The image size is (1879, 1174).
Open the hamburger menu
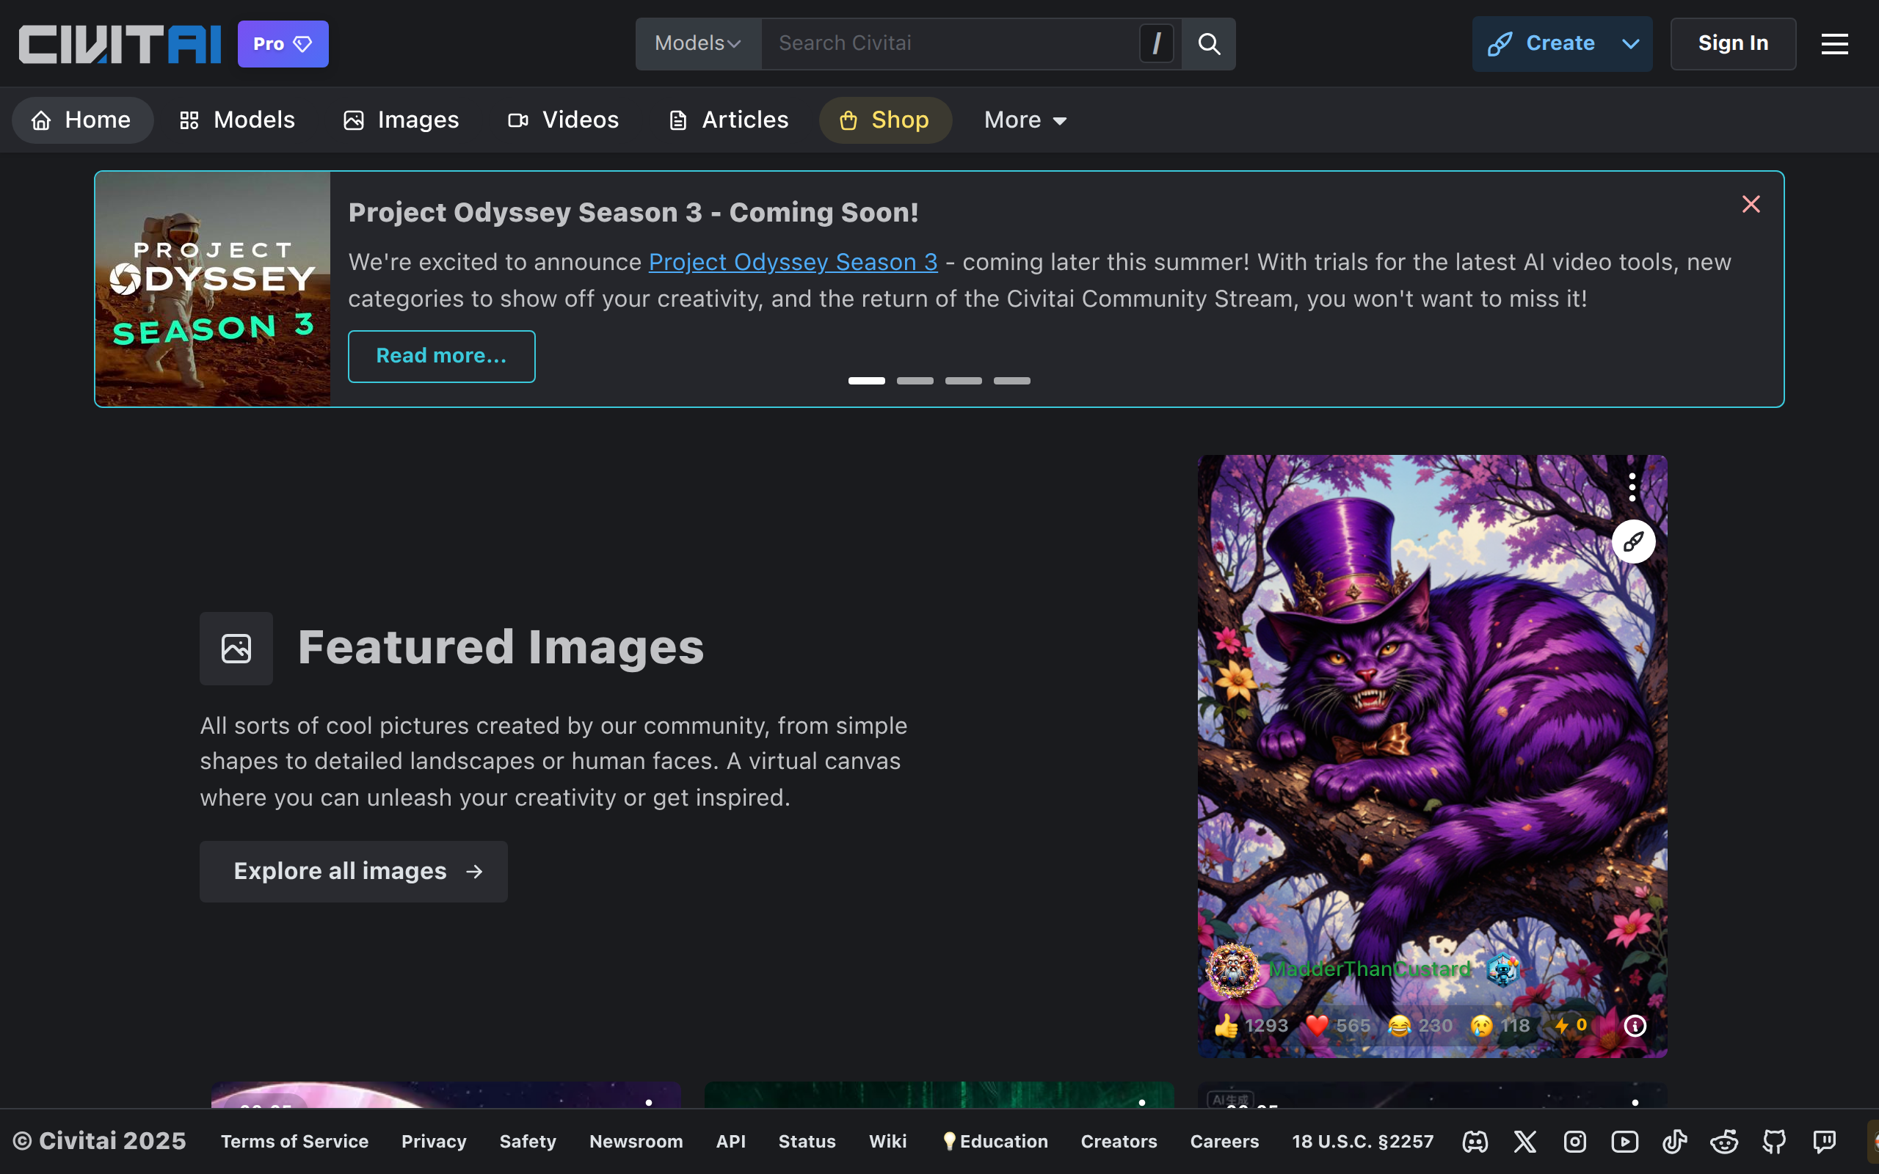pyautogui.click(x=1835, y=43)
